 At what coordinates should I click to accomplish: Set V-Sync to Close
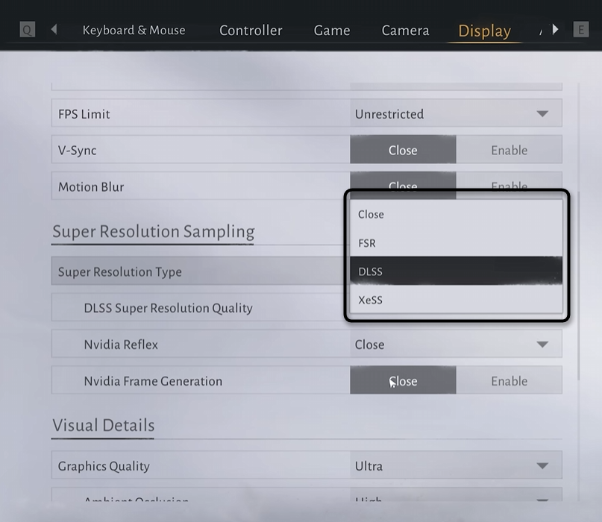[403, 150]
